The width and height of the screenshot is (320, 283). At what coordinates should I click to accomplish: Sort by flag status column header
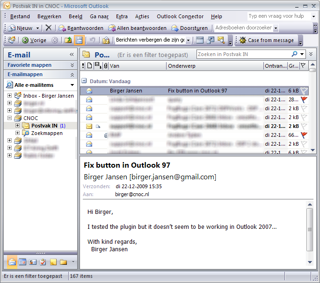pyautogui.click(x=303, y=66)
